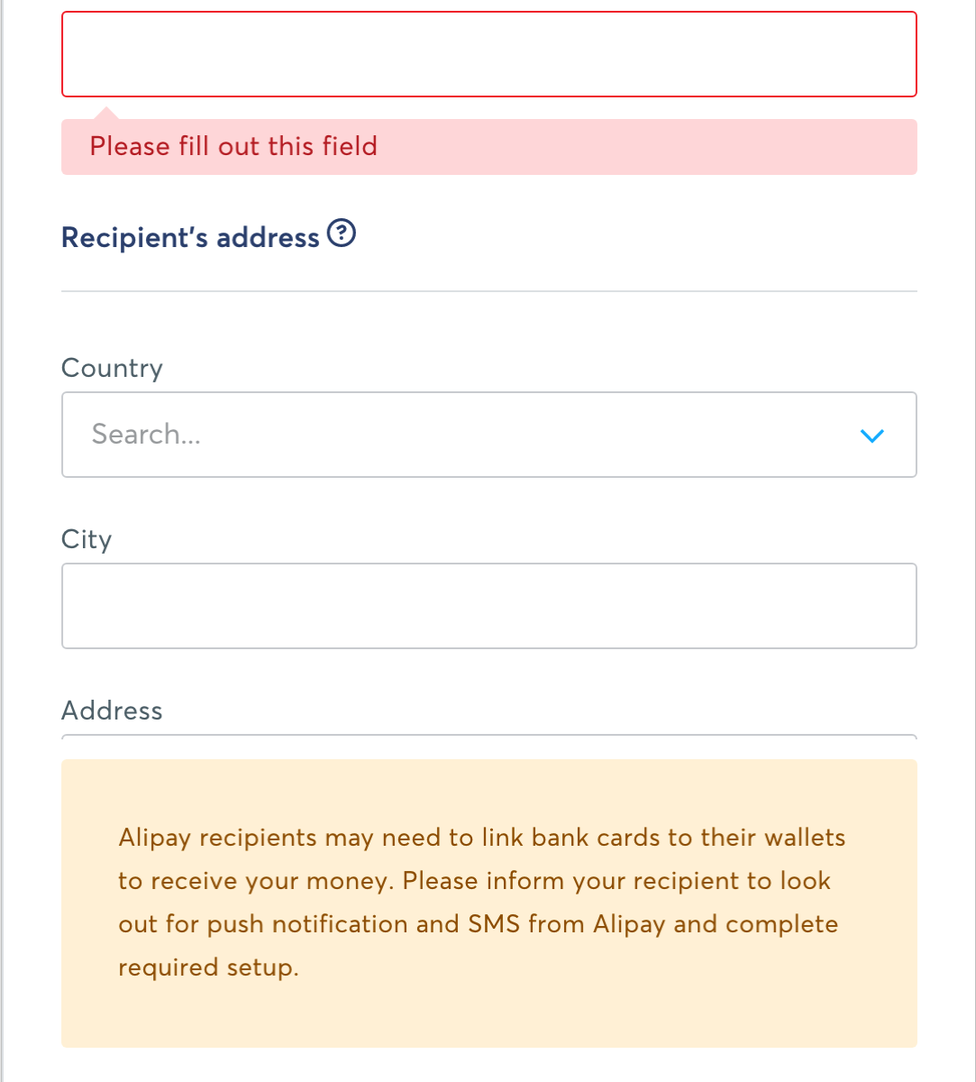Click the first line of the Alipay notice
Image resolution: width=976 pixels, height=1082 pixels.
tap(481, 838)
